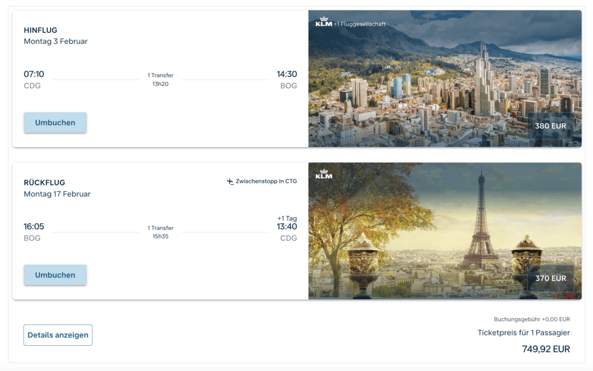Image resolution: width=593 pixels, height=371 pixels.
Task: Click the +1 Fluggesellschaft label
Action: click(360, 24)
